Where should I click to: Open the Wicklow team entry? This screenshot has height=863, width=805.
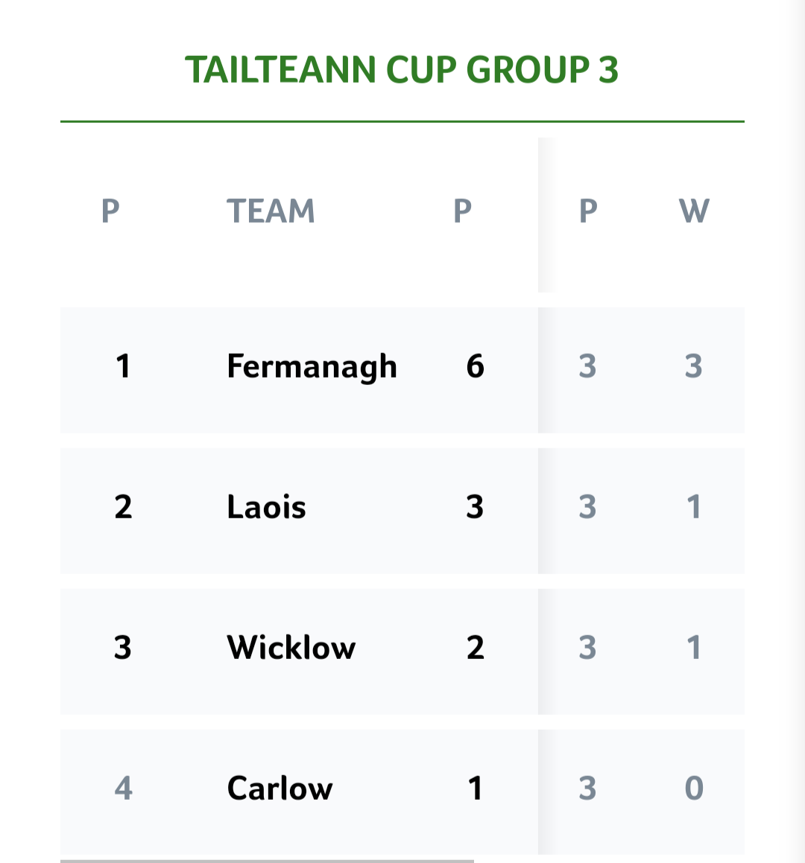tap(291, 647)
